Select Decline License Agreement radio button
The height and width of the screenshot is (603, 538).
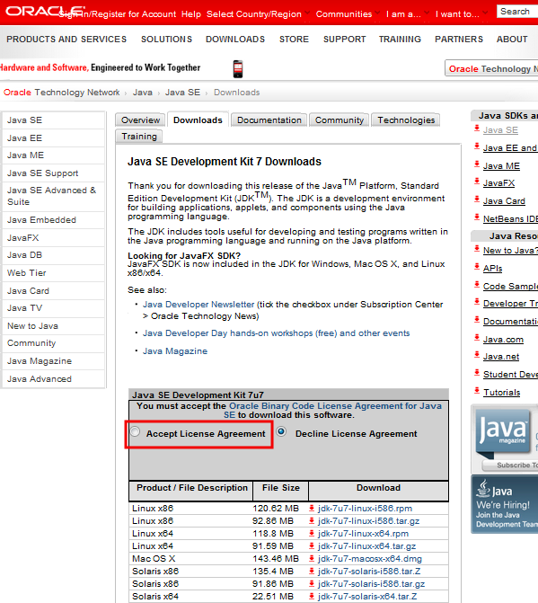tap(281, 431)
